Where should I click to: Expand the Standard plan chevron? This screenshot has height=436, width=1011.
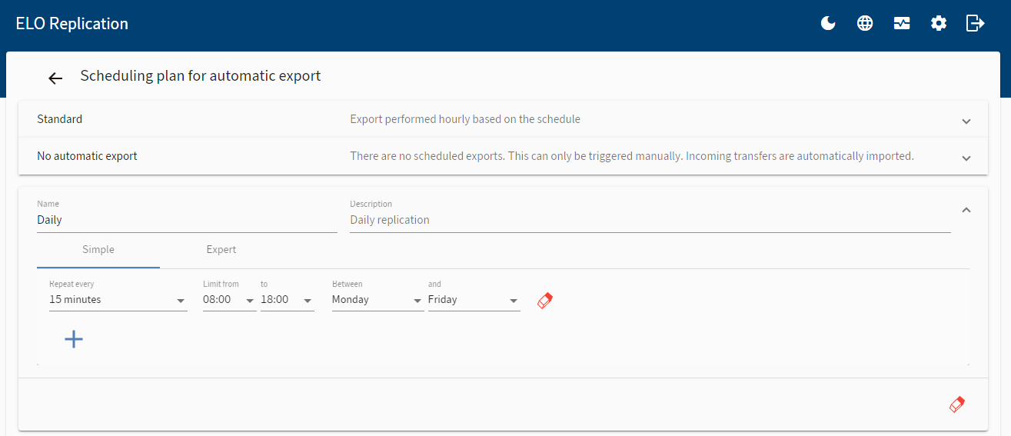coord(966,121)
